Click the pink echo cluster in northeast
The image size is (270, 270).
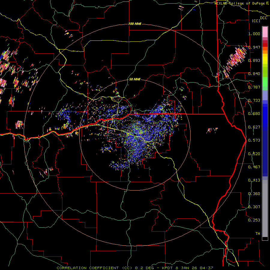point(235,58)
